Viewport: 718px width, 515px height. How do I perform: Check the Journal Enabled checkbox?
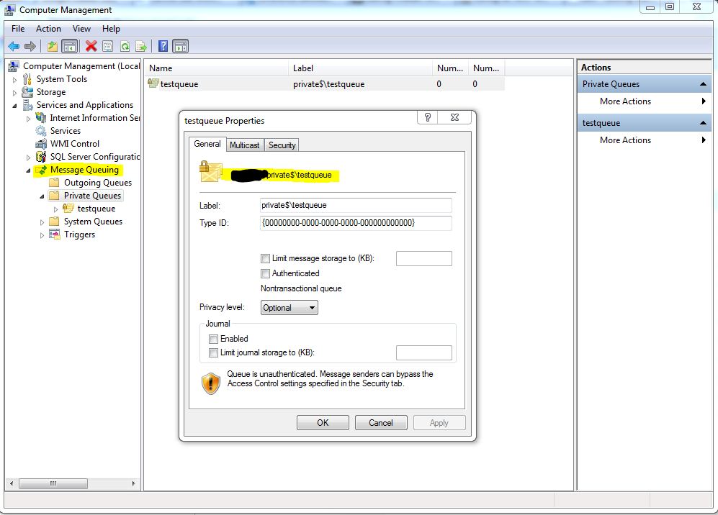(x=213, y=339)
